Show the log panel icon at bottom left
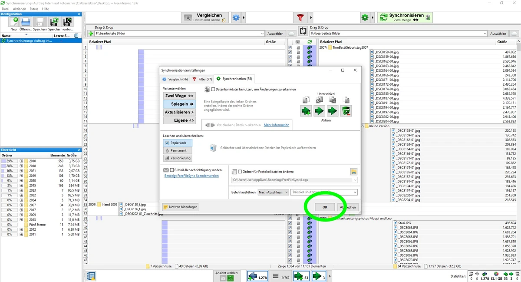 click(x=91, y=276)
